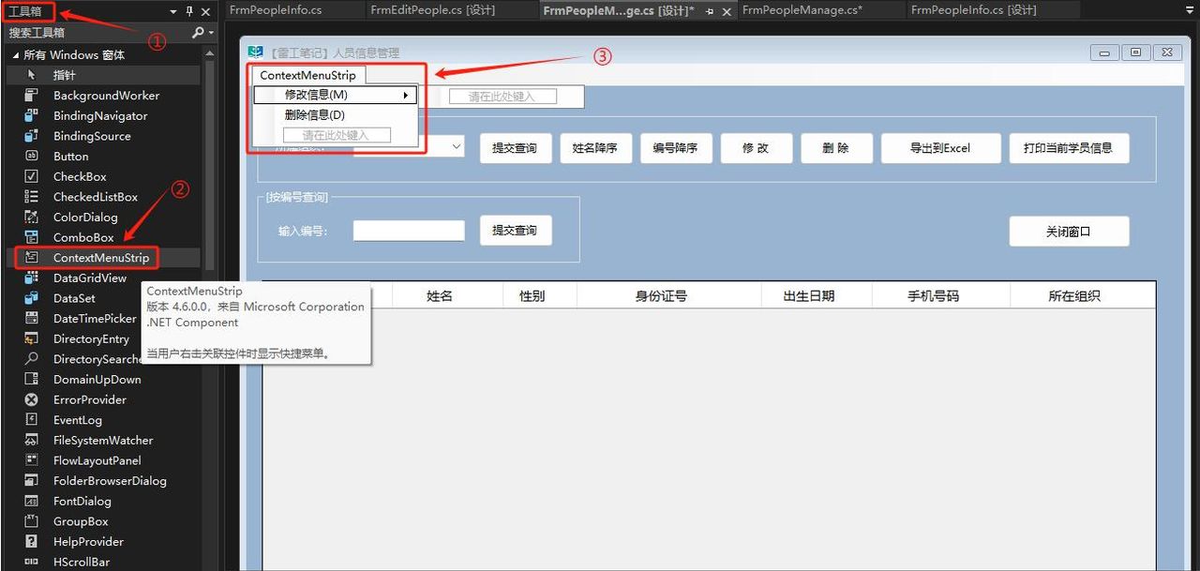Viewport: 1200px width, 571px height.
Task: Choose the DataGridView control icon
Action: point(32,278)
